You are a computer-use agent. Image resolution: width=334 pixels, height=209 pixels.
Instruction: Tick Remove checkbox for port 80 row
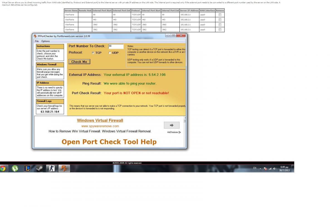(220, 14)
